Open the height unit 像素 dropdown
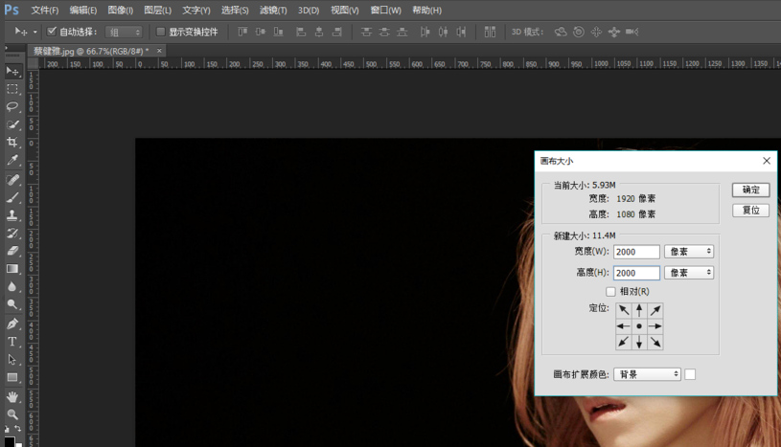The height and width of the screenshot is (447, 781). coord(689,273)
